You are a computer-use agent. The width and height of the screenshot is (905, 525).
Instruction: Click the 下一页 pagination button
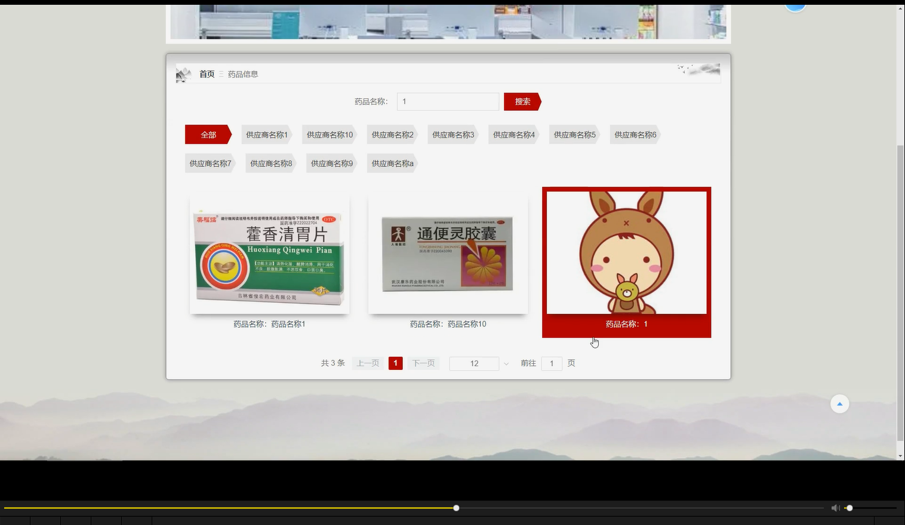(423, 363)
